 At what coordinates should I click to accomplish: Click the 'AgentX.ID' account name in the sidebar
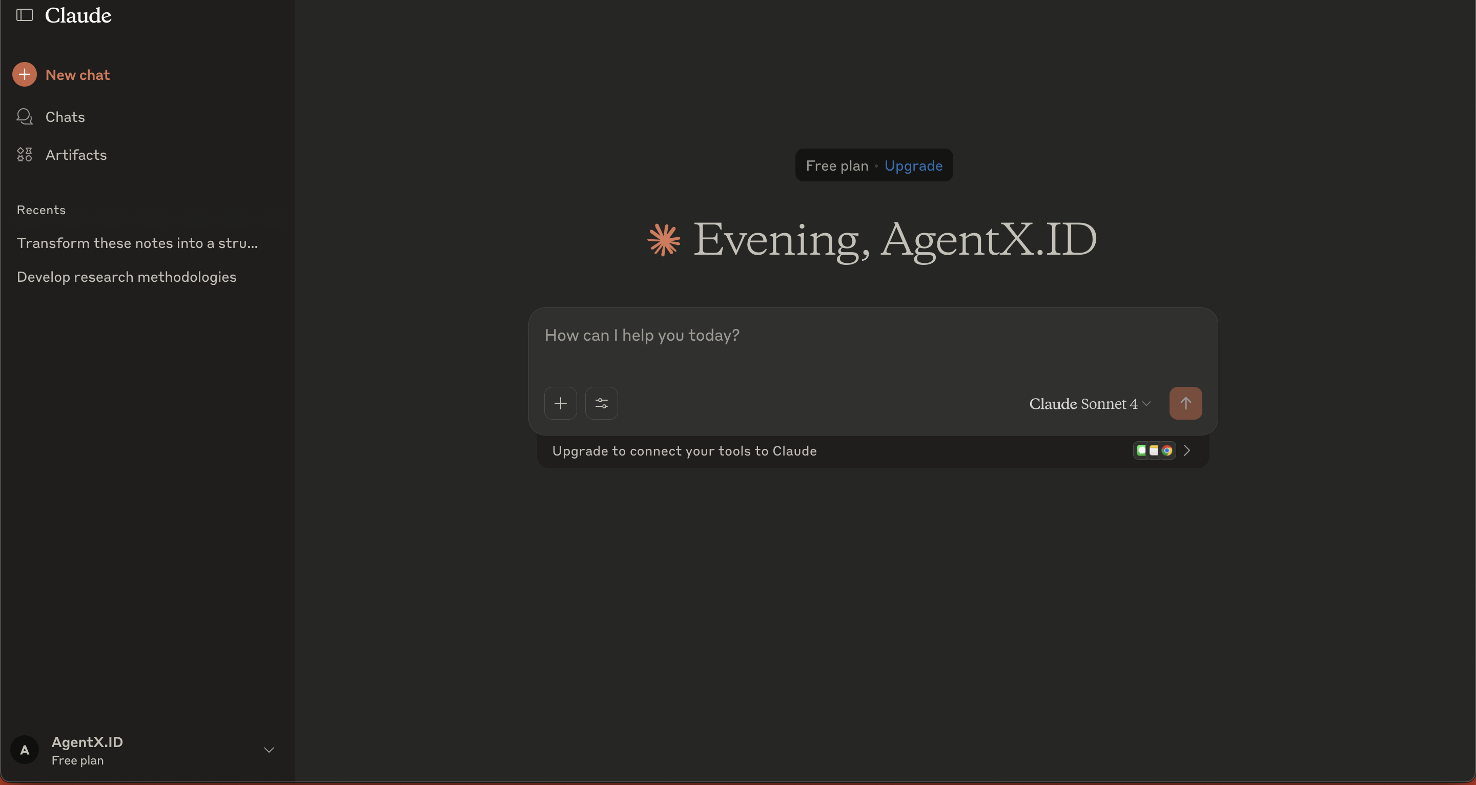click(87, 742)
